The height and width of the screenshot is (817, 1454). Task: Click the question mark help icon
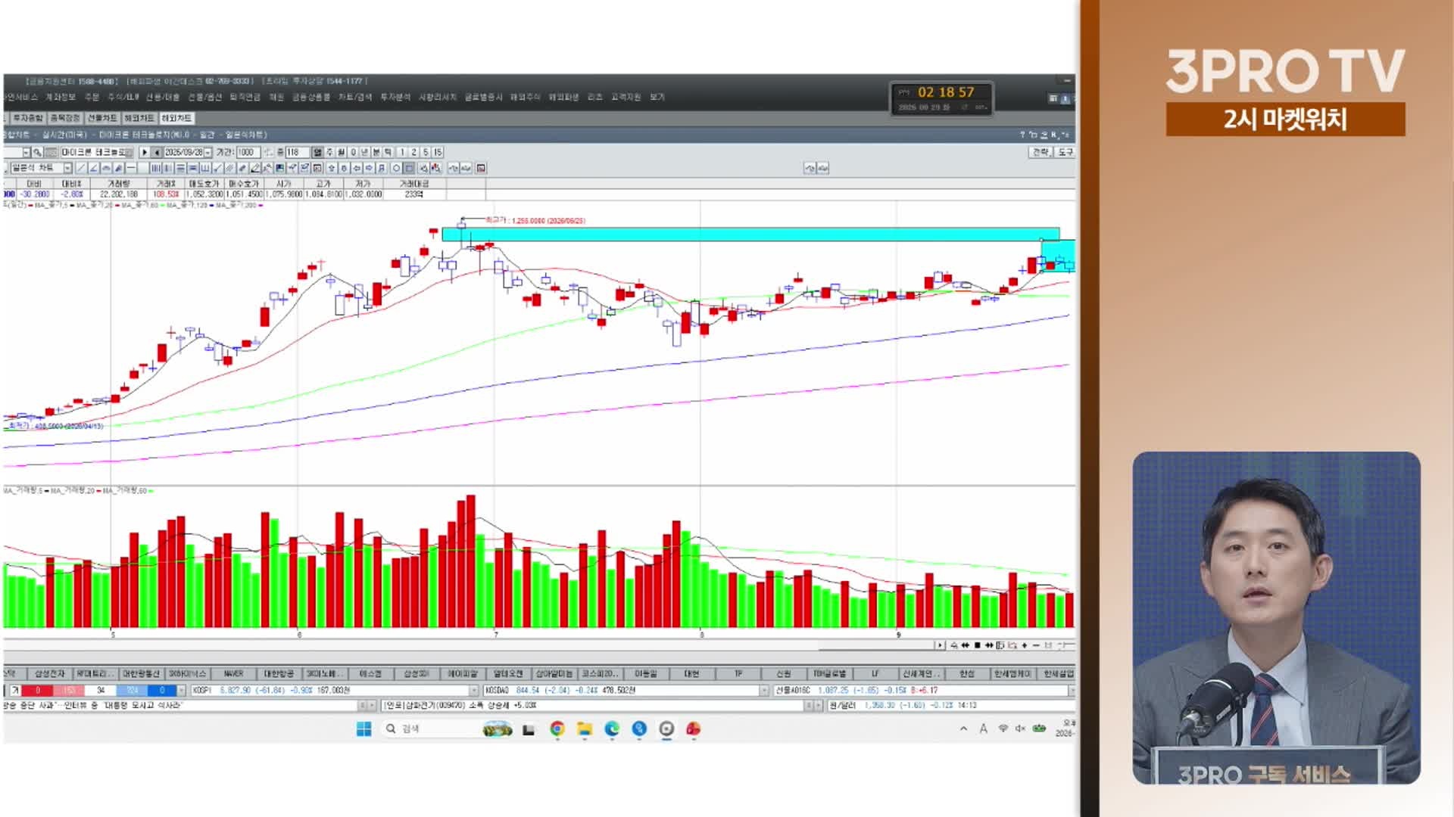pyautogui.click(x=1022, y=135)
